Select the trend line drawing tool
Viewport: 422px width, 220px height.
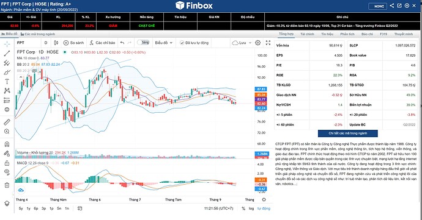click(7, 53)
